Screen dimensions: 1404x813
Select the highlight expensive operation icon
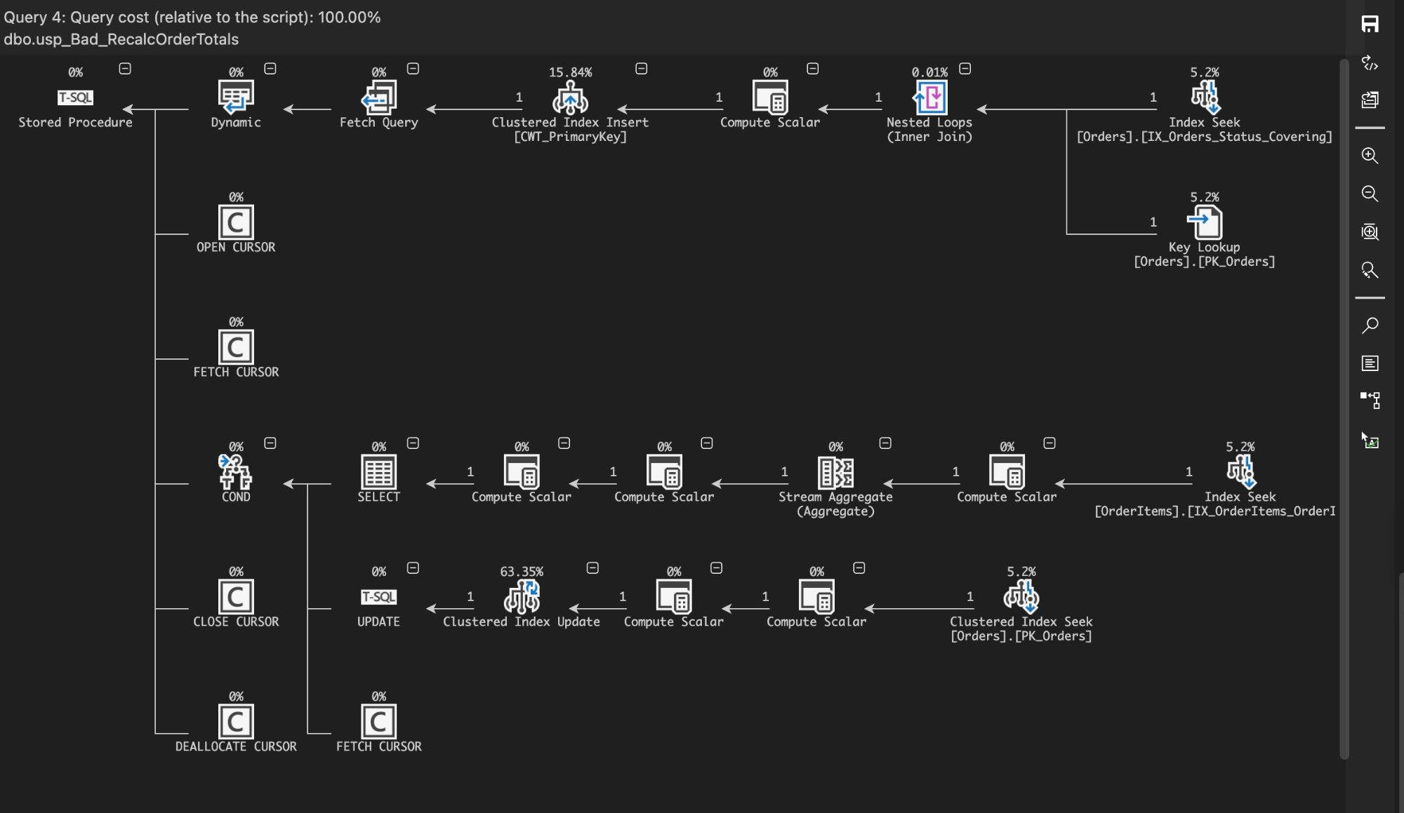(x=1370, y=442)
